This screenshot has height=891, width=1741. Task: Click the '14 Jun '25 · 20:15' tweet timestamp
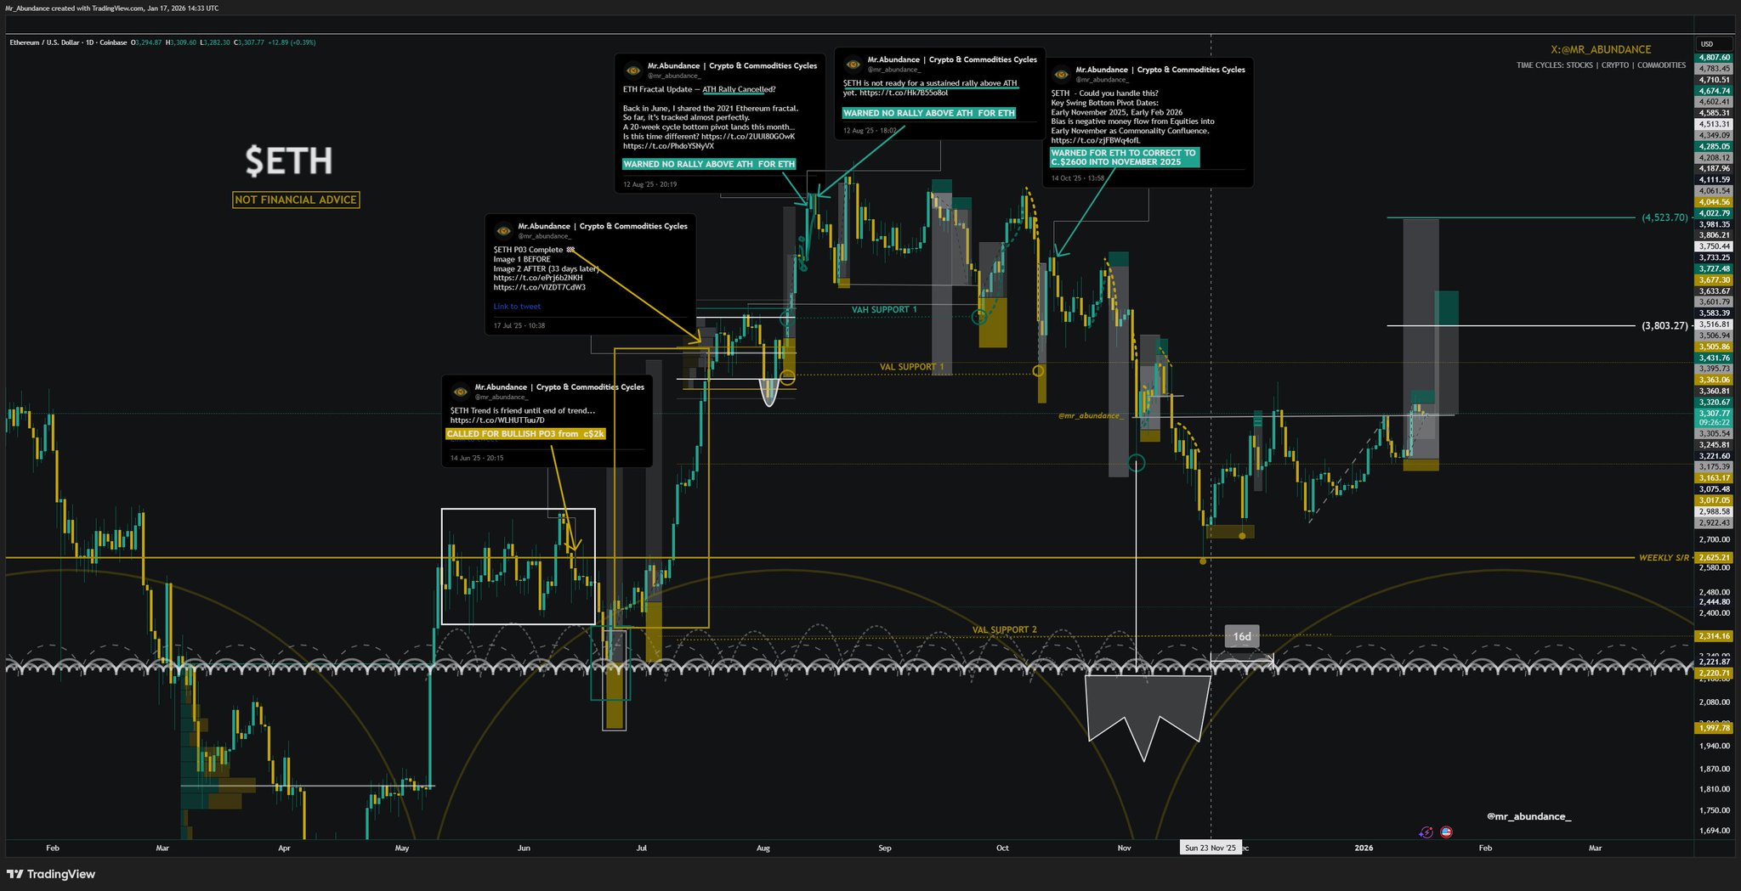pyautogui.click(x=477, y=459)
